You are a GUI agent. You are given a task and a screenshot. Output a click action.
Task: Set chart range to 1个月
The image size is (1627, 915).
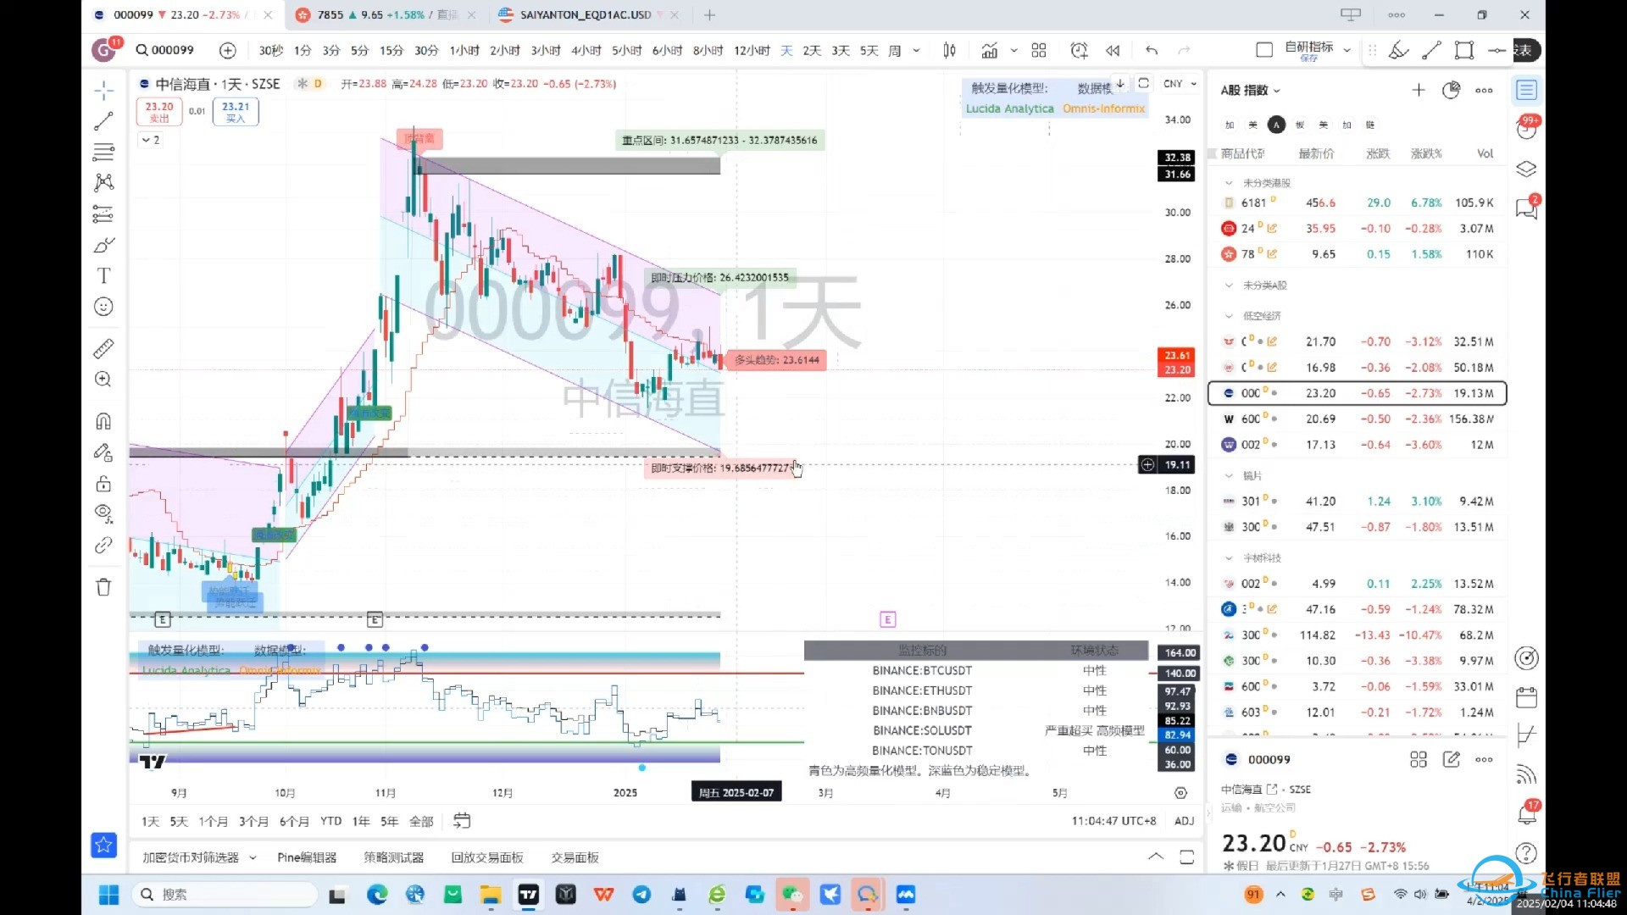[x=213, y=821]
